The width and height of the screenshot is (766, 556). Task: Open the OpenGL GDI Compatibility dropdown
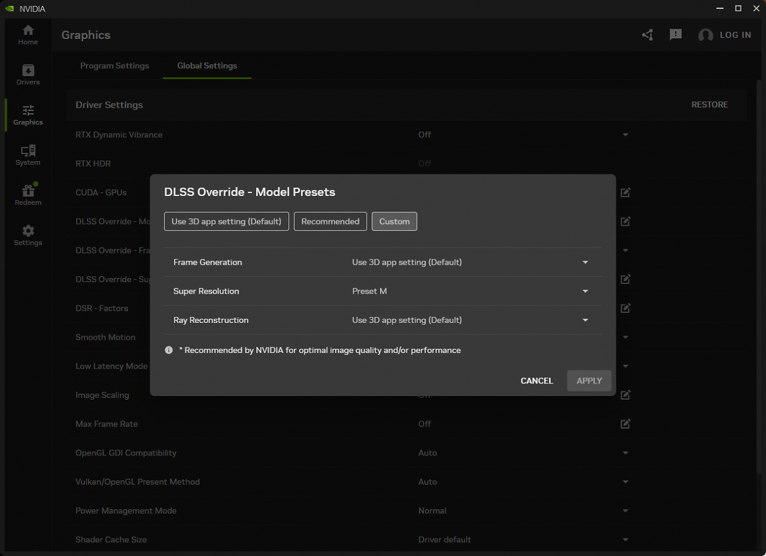[x=625, y=453]
